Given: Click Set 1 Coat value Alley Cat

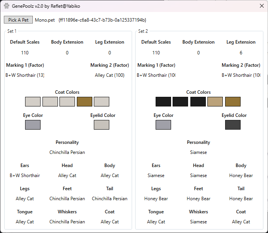Looking at the screenshot, I should [110, 222].
